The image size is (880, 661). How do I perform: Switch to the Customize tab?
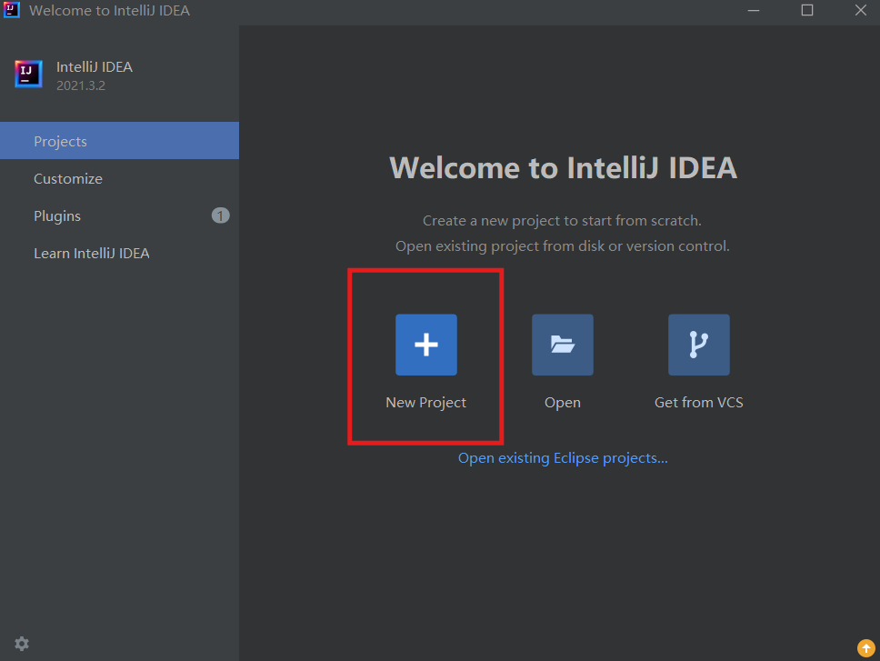tap(119, 178)
